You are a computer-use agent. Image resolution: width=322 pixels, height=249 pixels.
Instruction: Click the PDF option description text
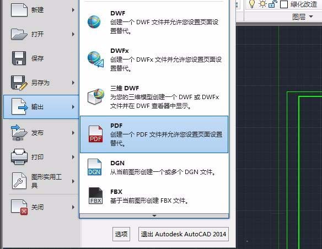(x=166, y=139)
